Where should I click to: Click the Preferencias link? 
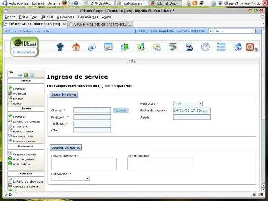(31, 31)
